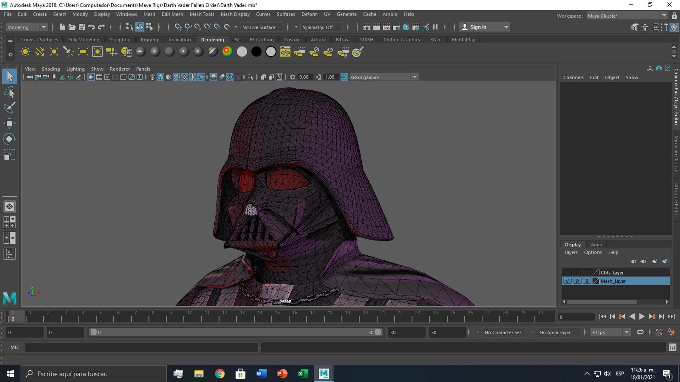Image resolution: width=680 pixels, height=382 pixels.
Task: Click the MEL command language label
Action: [15, 347]
